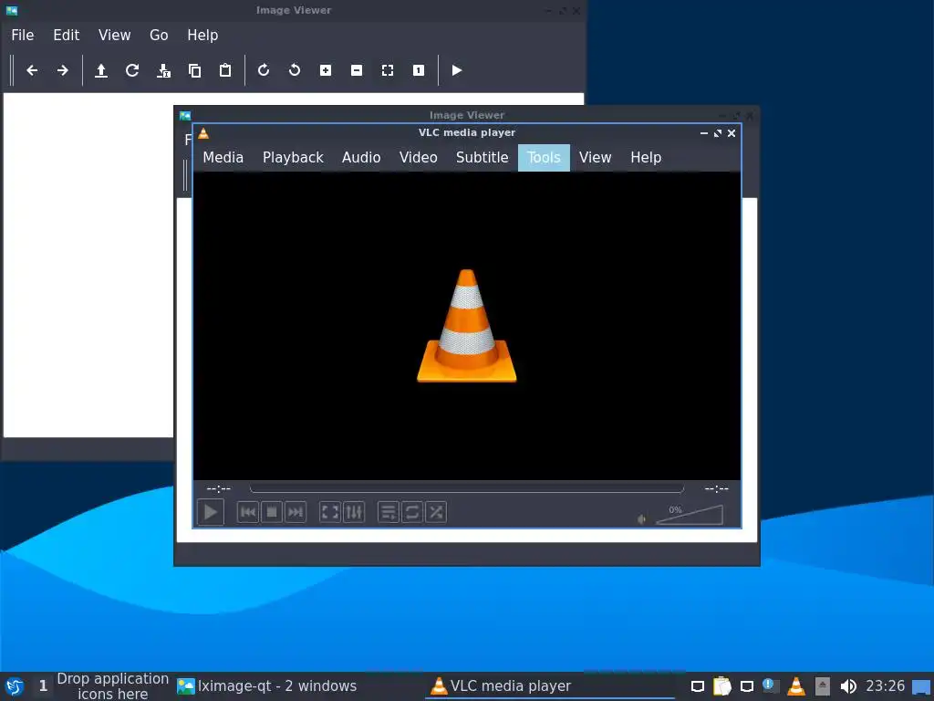Maximize the VLC media player window
The image size is (934, 701).
(x=717, y=133)
